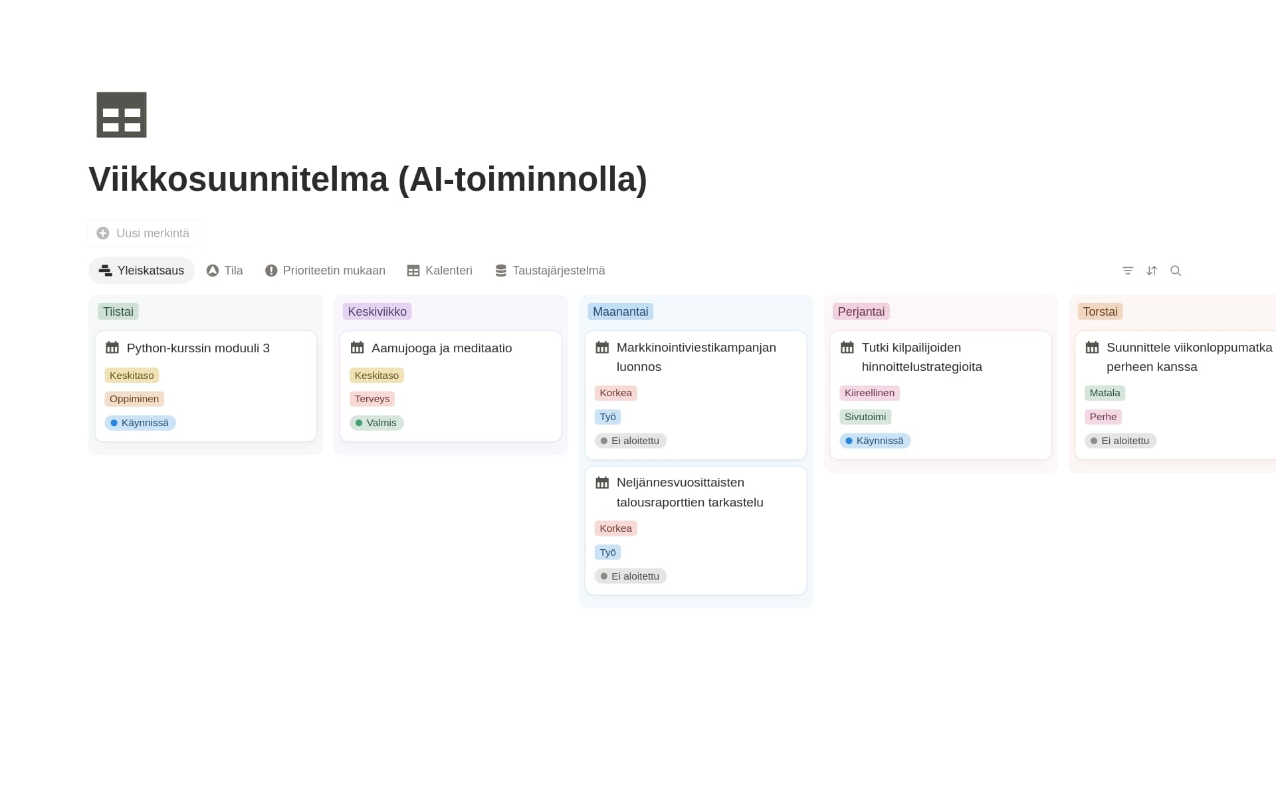1276x797 pixels.
Task: Open the Taustajärjestelmä tab
Action: point(550,271)
